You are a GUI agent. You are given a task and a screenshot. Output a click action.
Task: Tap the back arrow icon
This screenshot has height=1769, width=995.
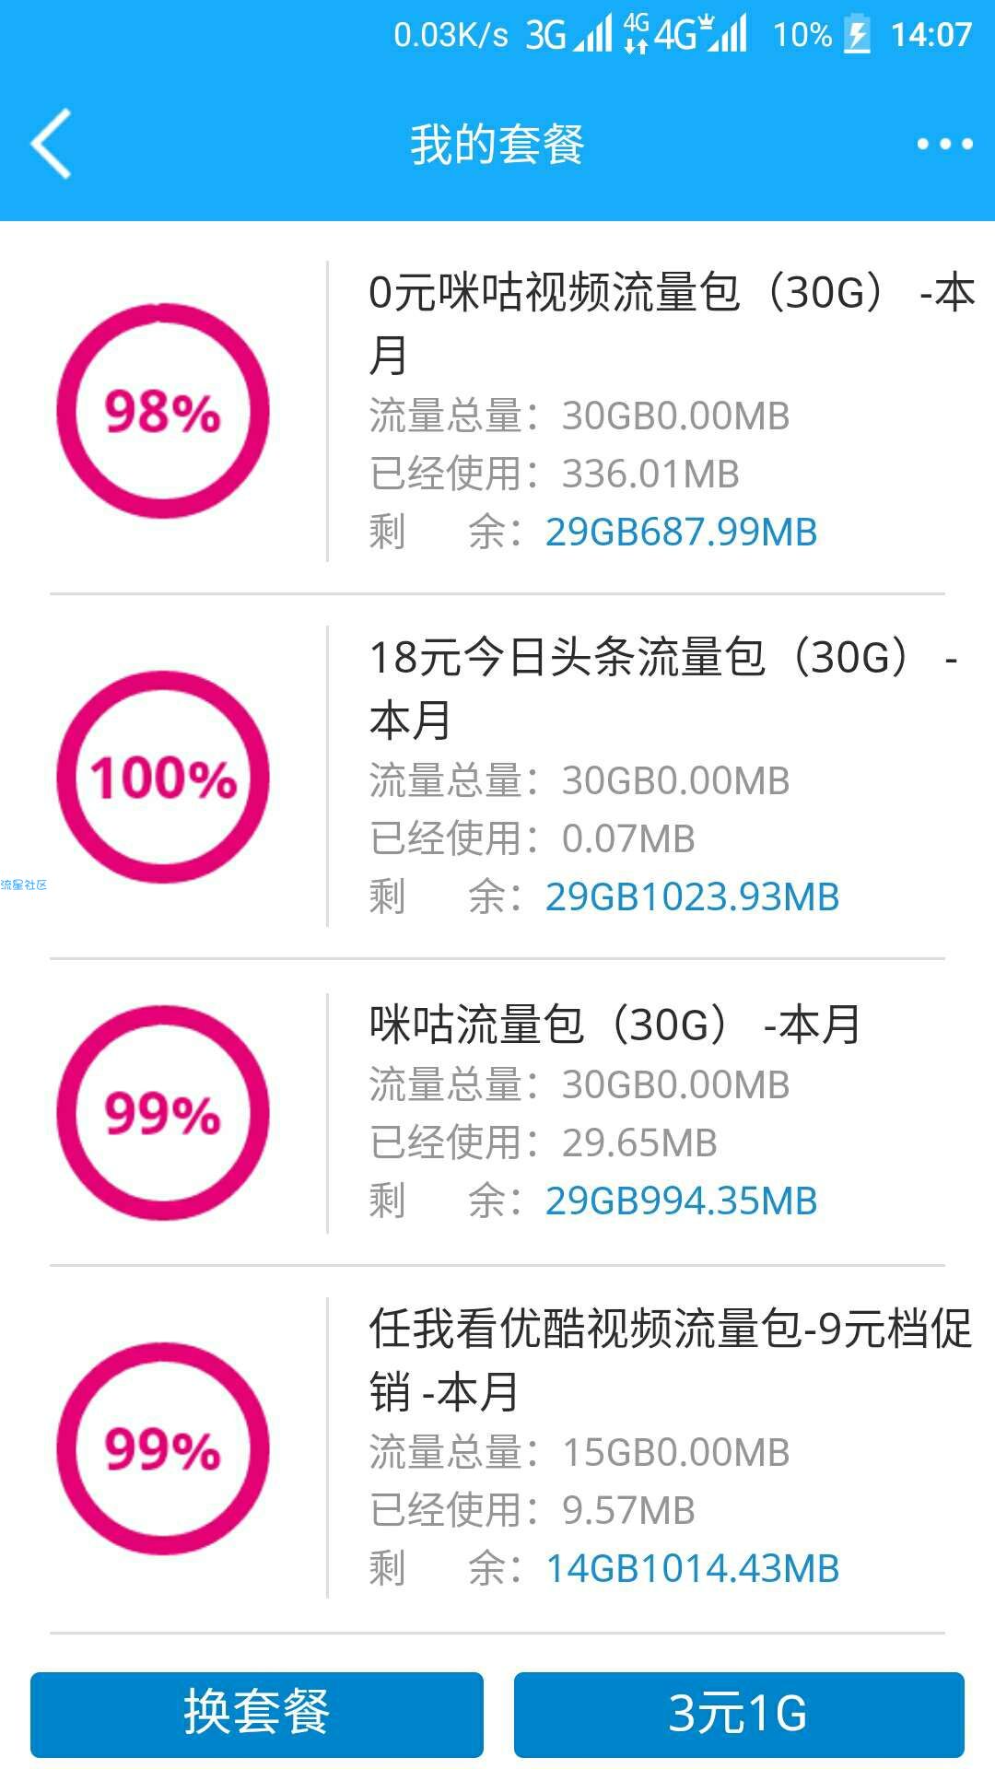51,143
